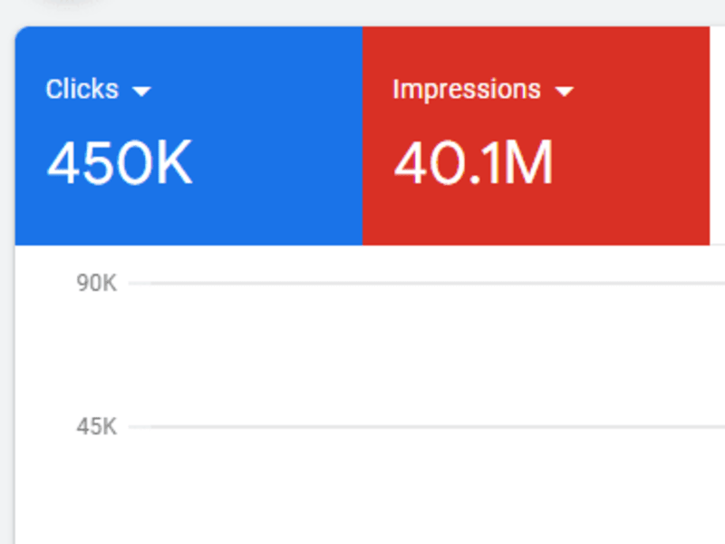
Task: Select the 40.1M impressions total value
Action: point(473,163)
